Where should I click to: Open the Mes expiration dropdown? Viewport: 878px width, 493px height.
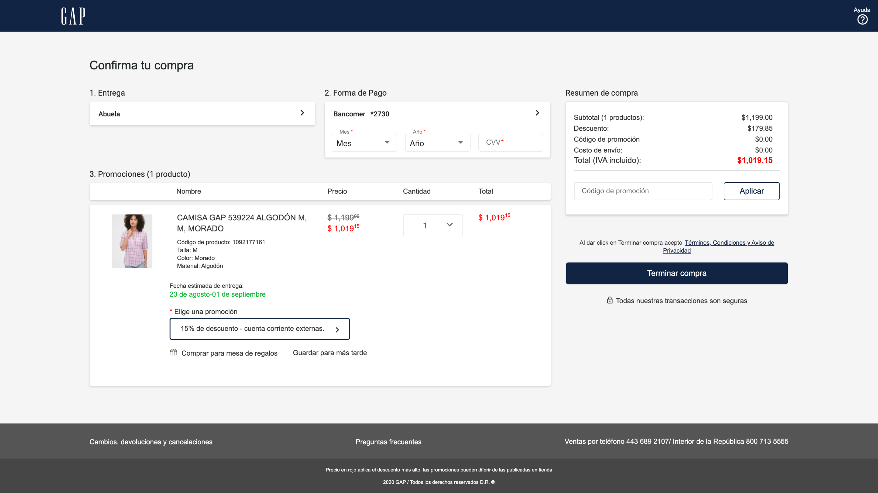[x=364, y=143]
